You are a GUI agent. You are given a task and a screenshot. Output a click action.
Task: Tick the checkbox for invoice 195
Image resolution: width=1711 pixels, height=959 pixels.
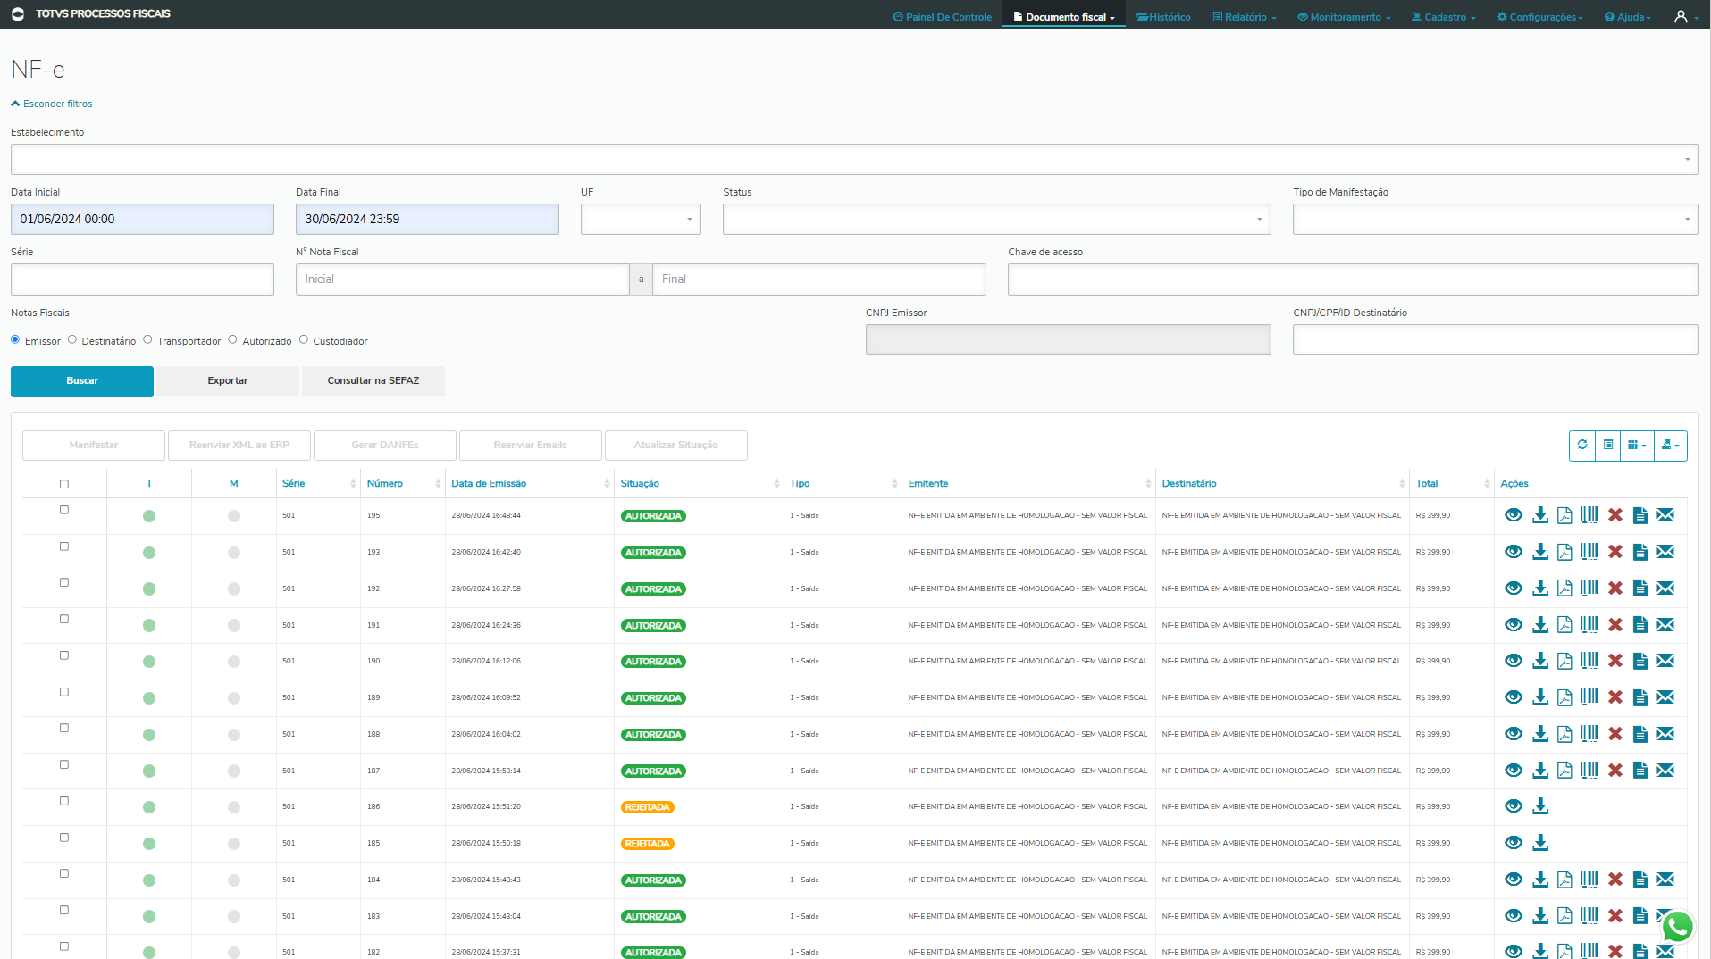click(x=64, y=510)
